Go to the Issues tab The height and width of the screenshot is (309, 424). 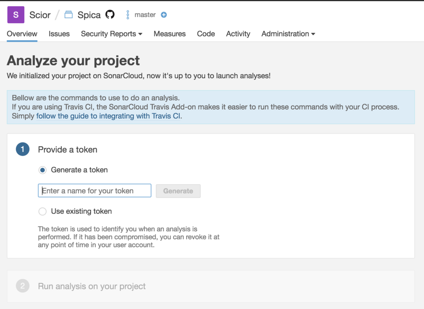pos(59,34)
